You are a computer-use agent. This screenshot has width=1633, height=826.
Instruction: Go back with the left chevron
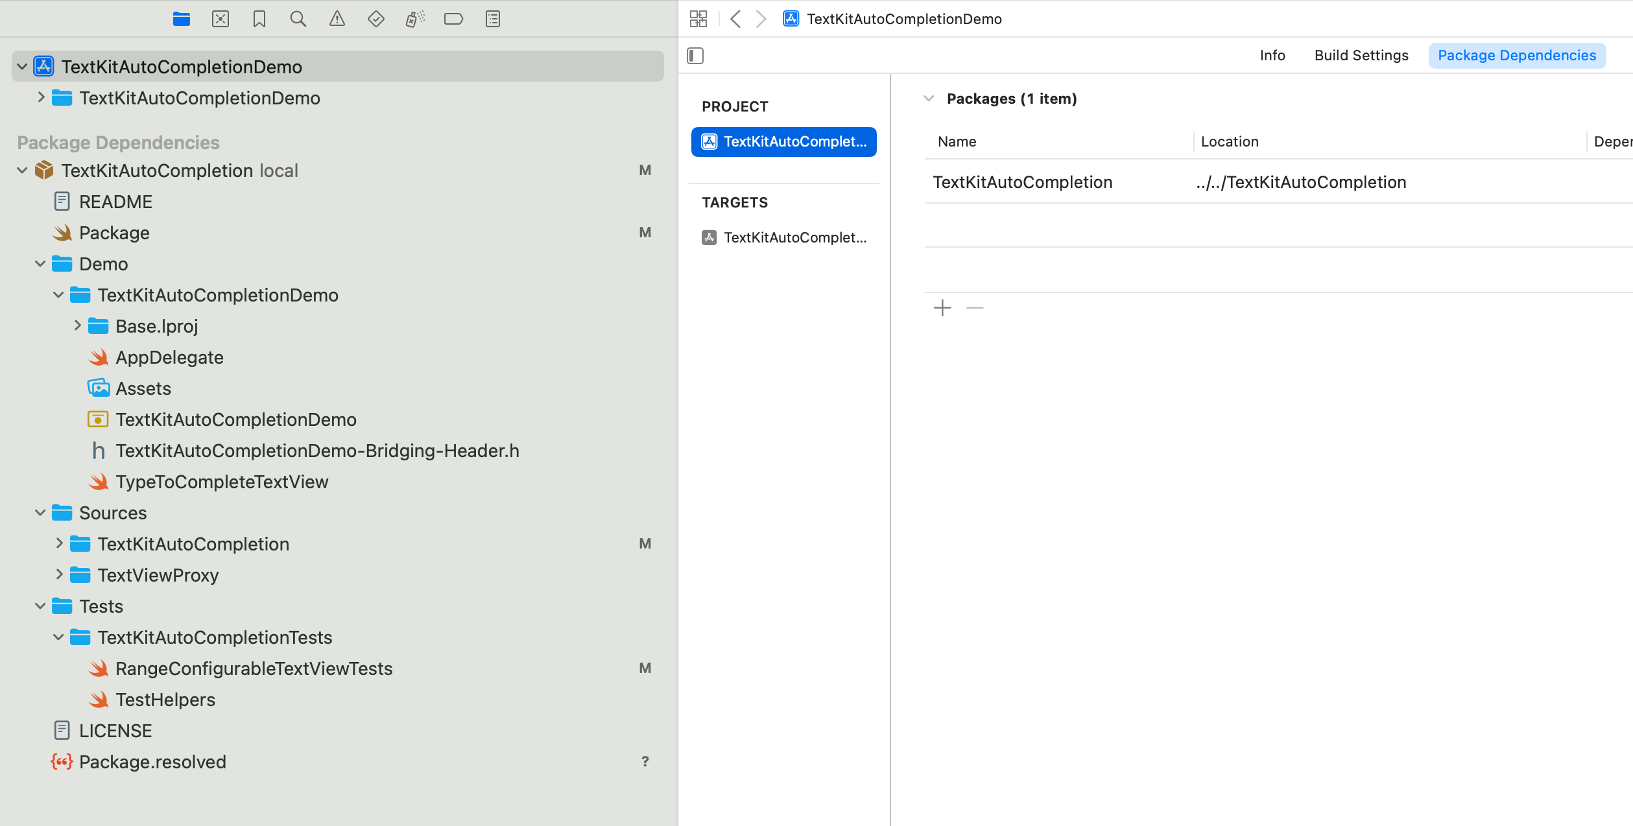pos(735,19)
